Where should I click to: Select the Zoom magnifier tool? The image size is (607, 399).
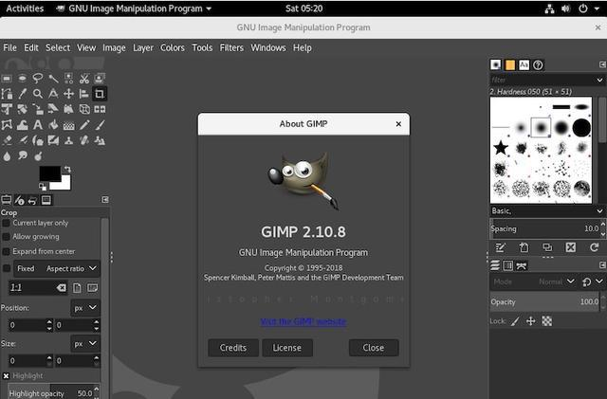(38, 94)
